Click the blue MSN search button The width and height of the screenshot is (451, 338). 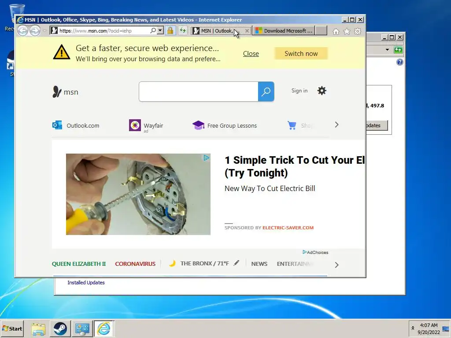[266, 92]
